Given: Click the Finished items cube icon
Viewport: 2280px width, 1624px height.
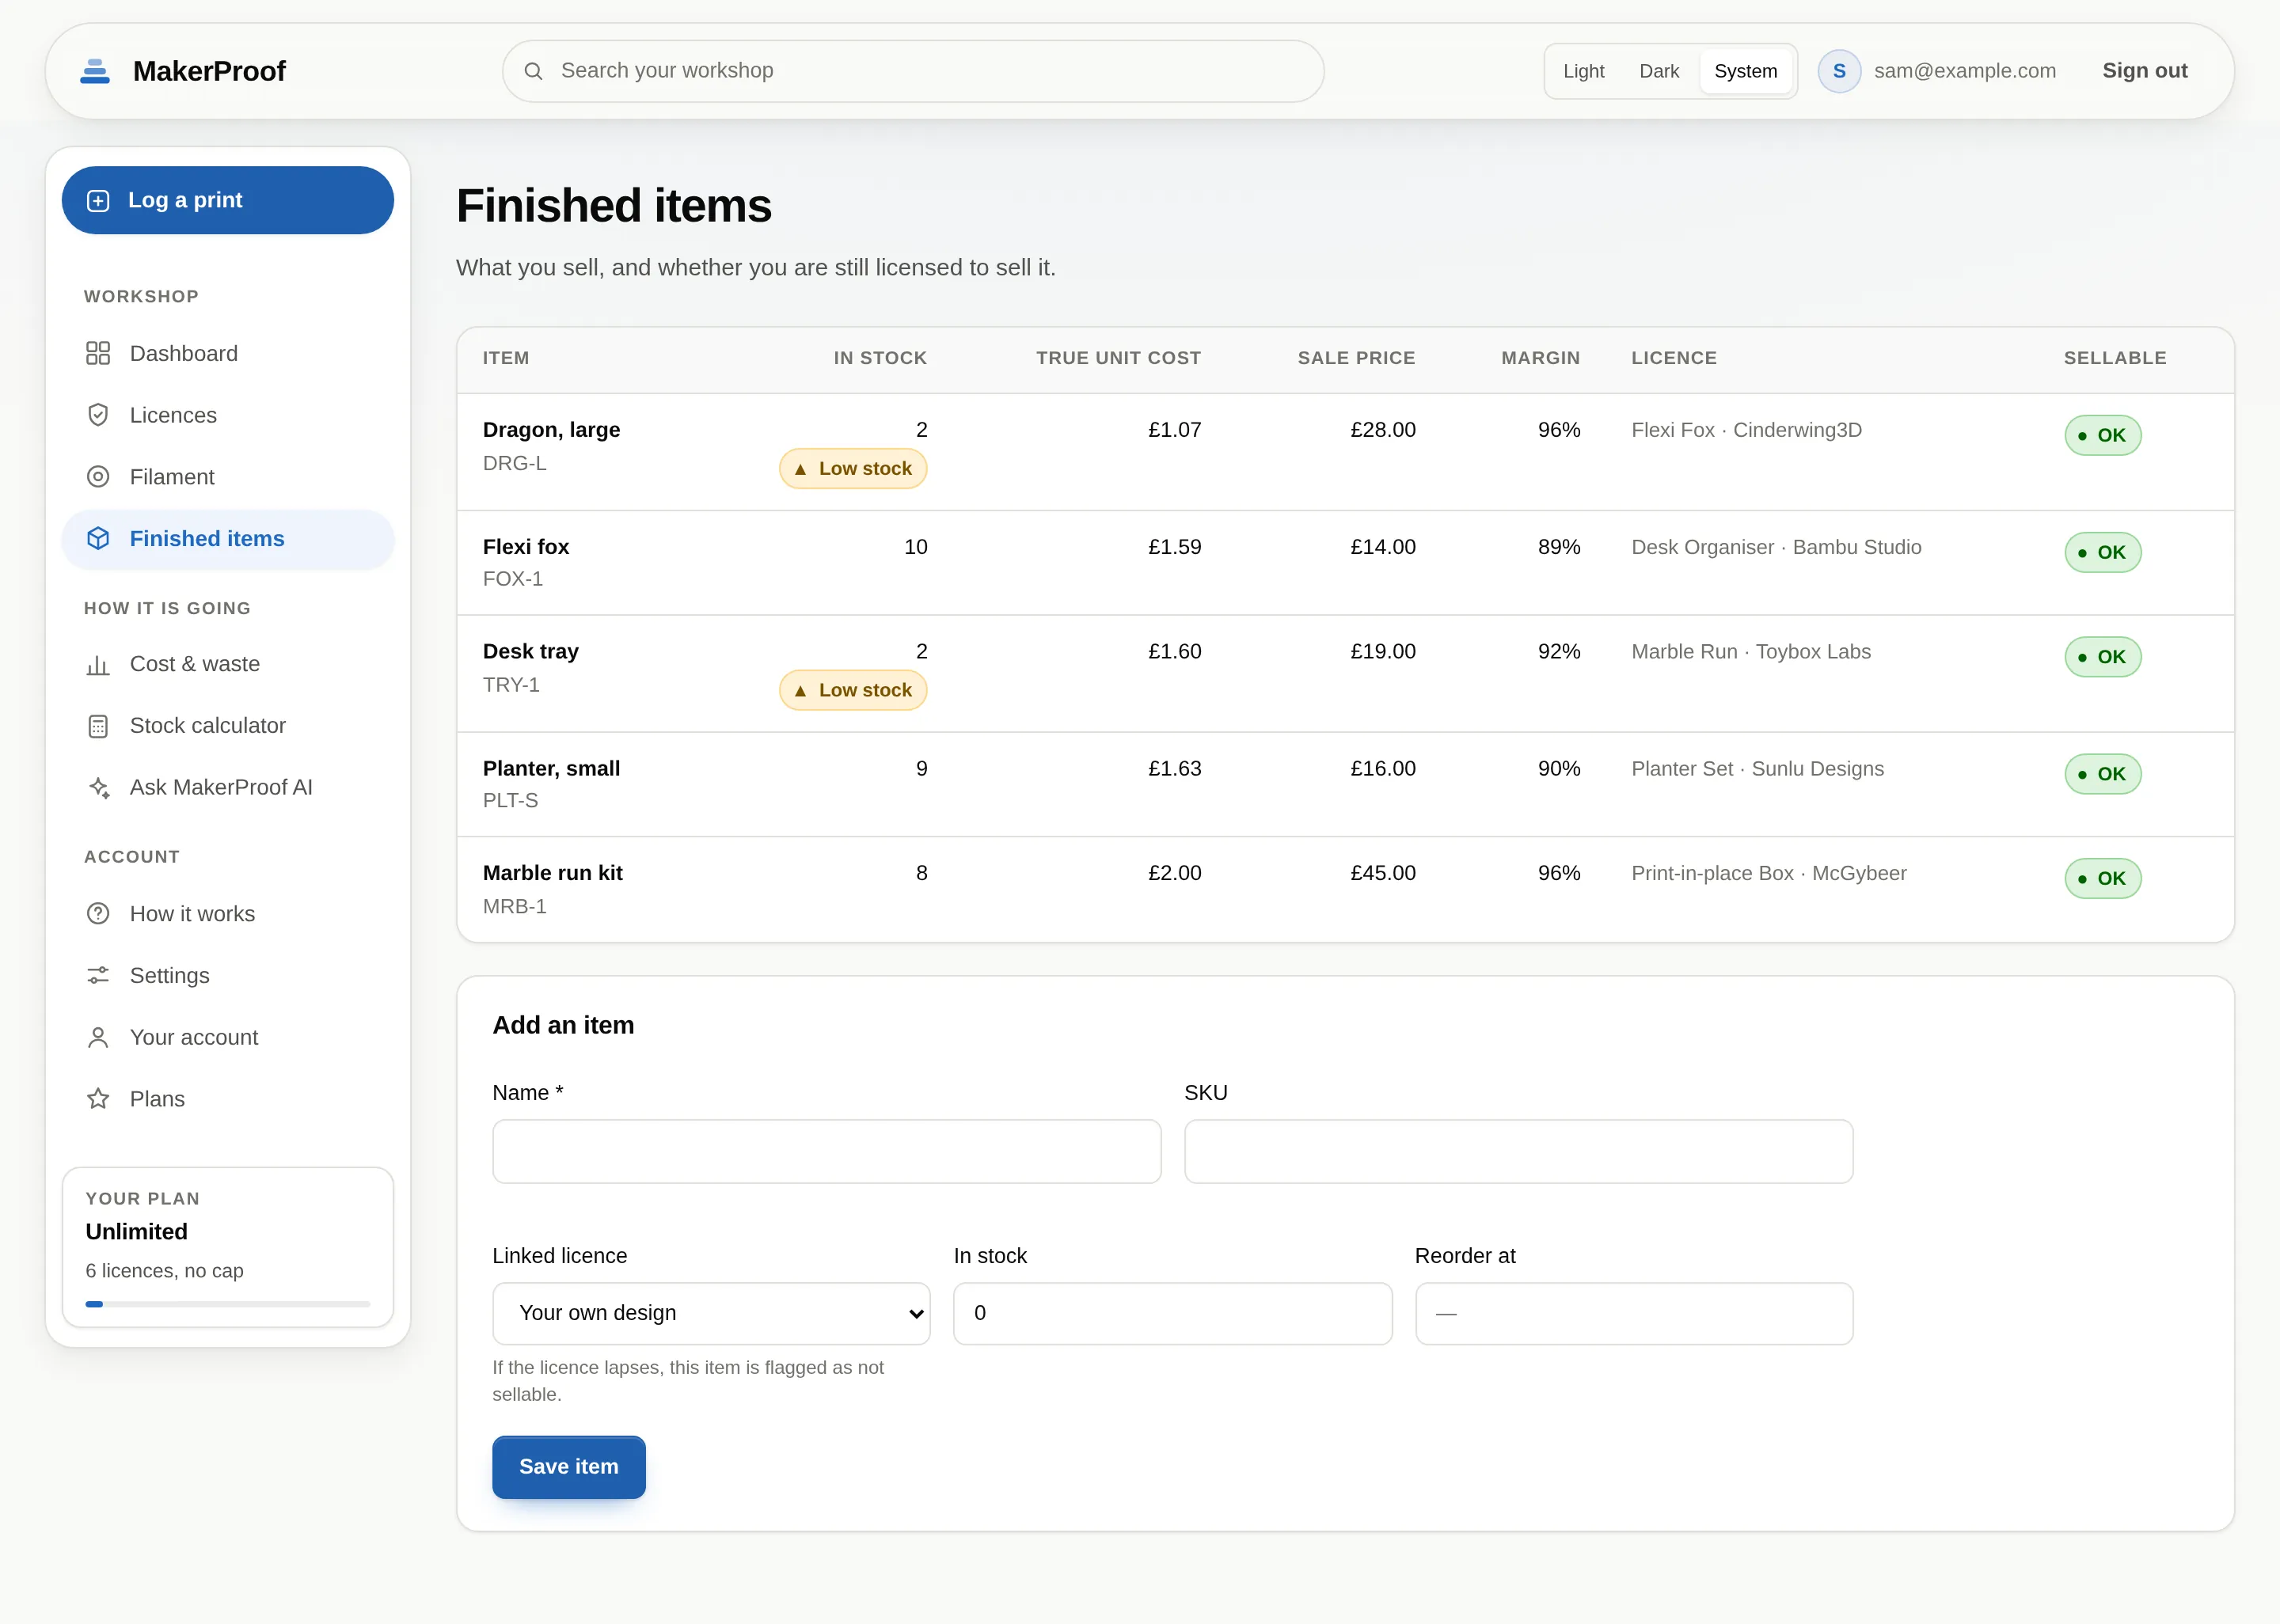Looking at the screenshot, I should click(98, 539).
